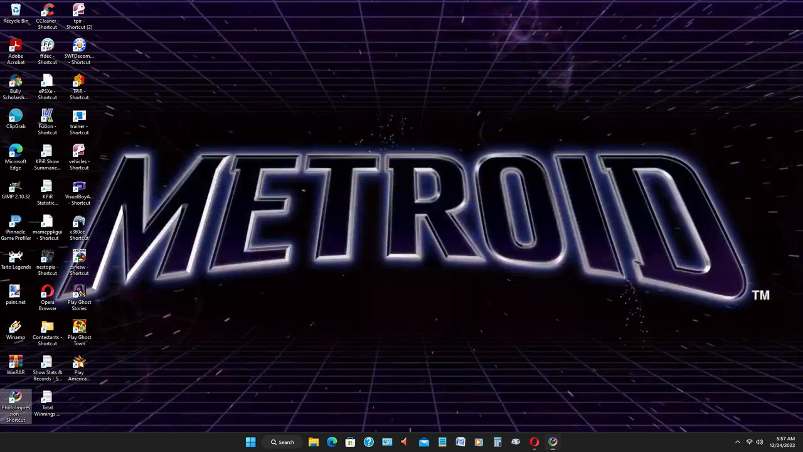Select the zsnesw shortcut icon
803x452 pixels.
click(x=79, y=262)
